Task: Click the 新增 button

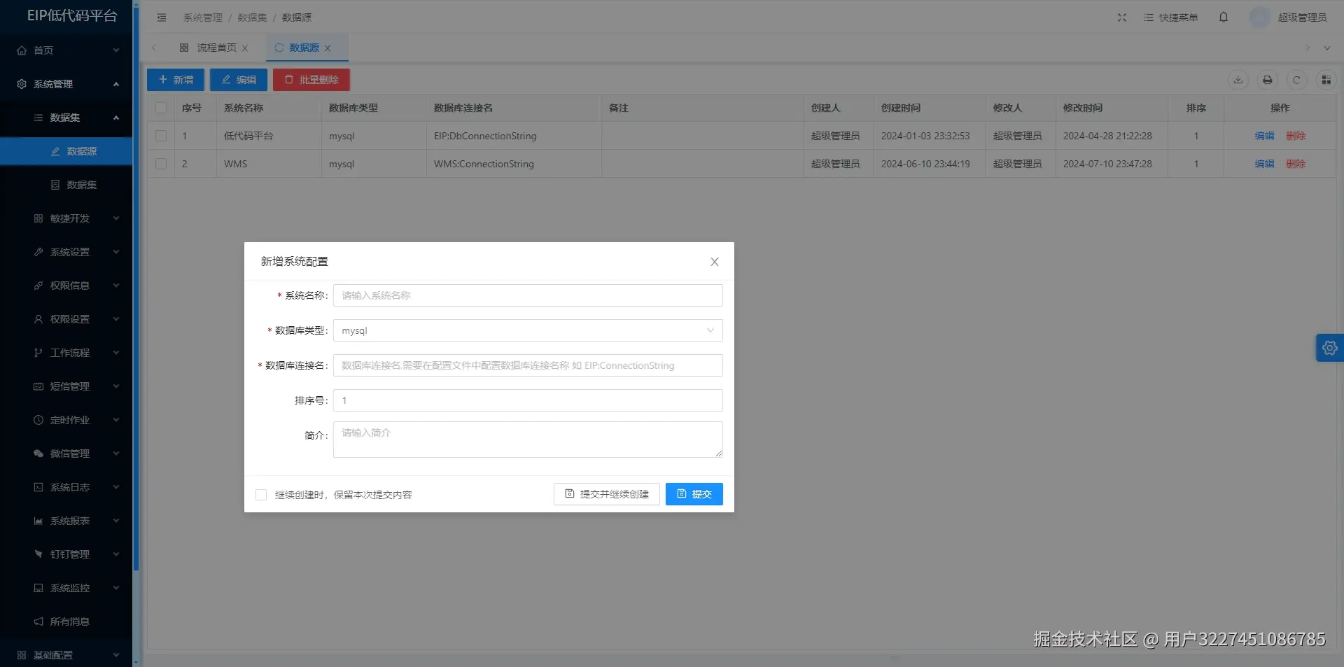Action: click(176, 80)
